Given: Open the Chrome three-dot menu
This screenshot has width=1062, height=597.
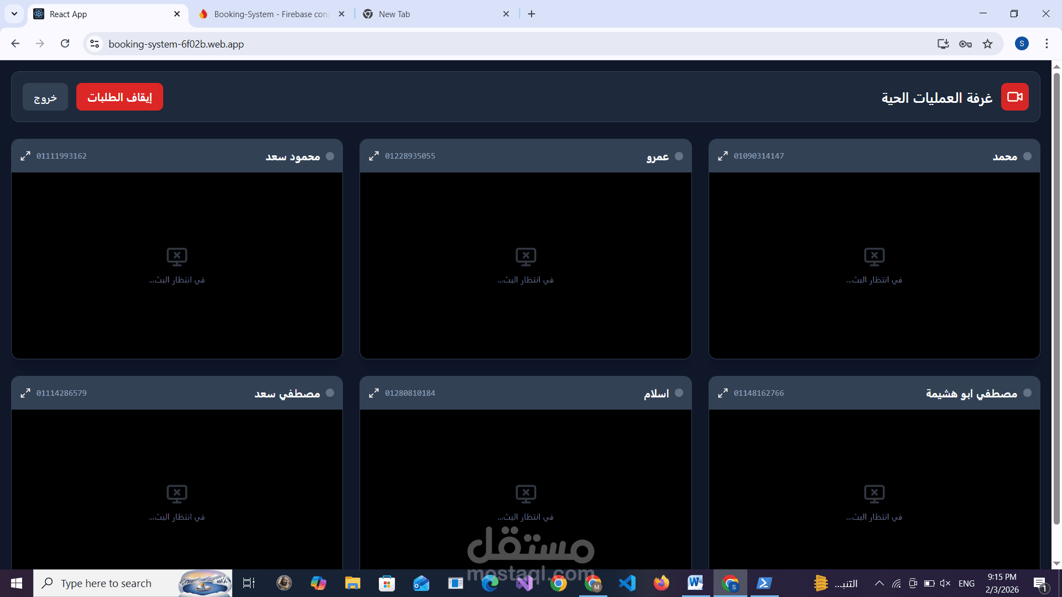Looking at the screenshot, I should tap(1047, 44).
